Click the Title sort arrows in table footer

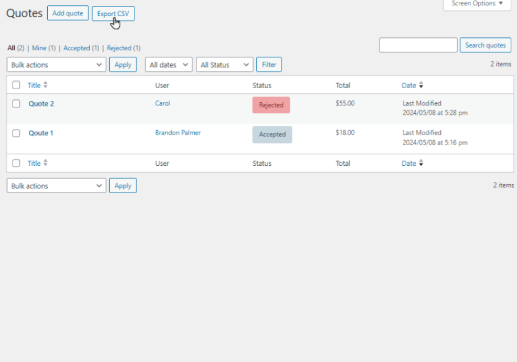tap(45, 163)
